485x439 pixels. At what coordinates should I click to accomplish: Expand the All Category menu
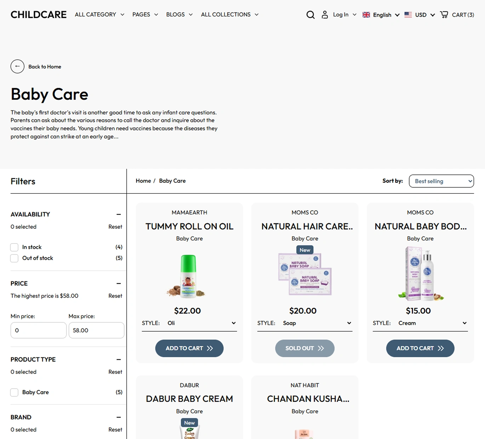(99, 15)
